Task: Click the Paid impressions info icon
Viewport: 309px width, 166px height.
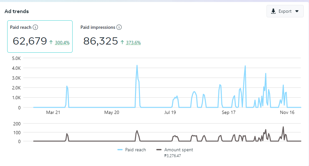Action: tap(119, 28)
